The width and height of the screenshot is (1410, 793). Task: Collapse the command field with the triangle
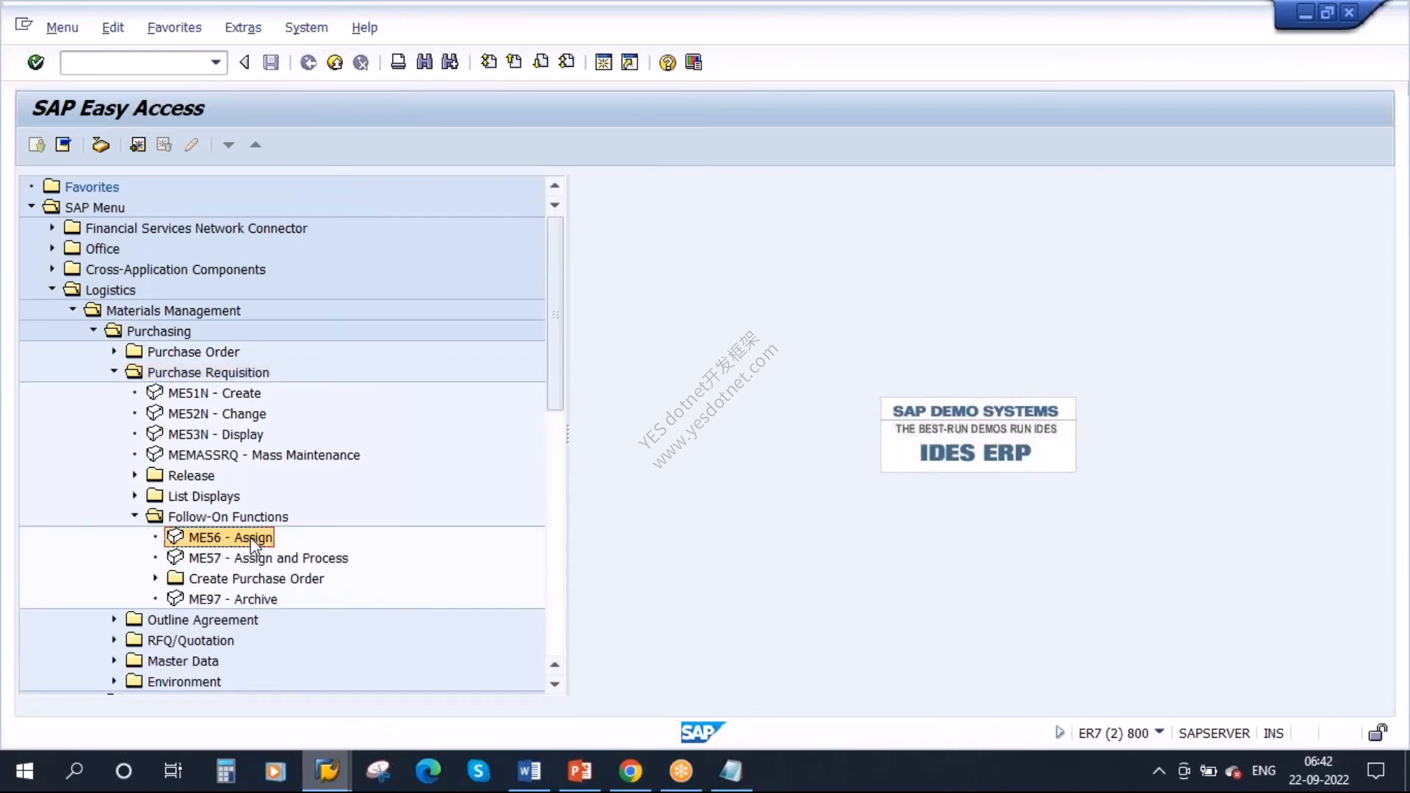coord(245,62)
